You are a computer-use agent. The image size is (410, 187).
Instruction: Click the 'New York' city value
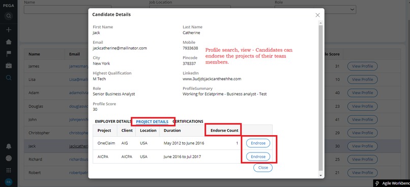tap(101, 64)
